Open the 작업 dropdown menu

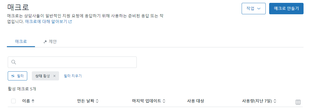[x=253, y=9]
